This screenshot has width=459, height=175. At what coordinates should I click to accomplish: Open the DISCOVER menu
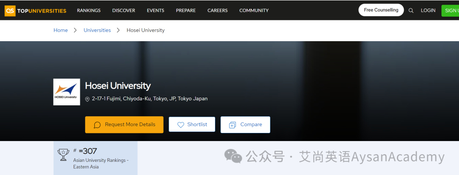click(x=124, y=11)
